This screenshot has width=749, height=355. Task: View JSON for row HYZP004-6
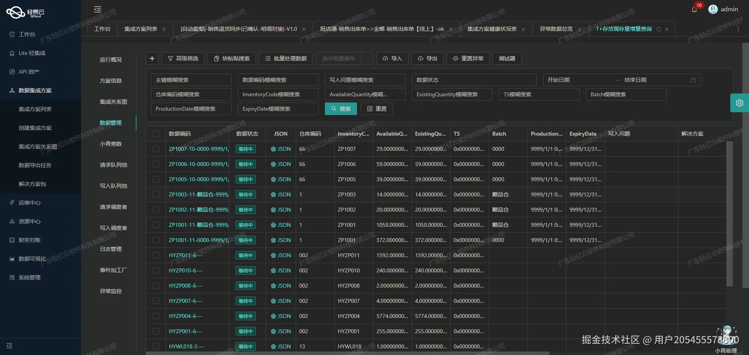coord(281,316)
